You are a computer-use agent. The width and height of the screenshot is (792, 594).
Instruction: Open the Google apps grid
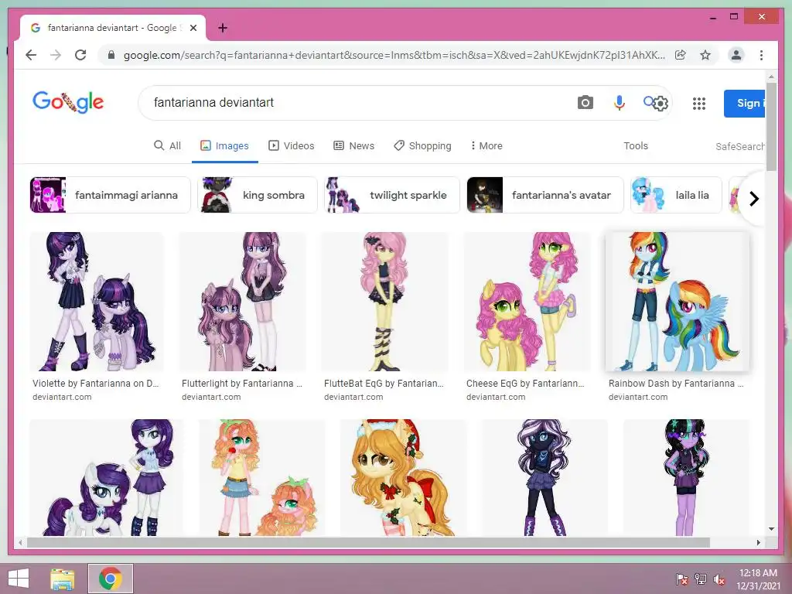(698, 104)
